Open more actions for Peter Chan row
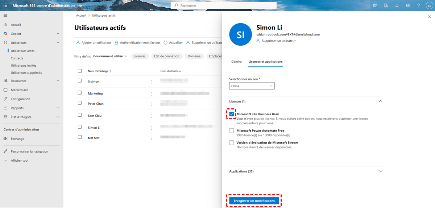Image resolution: width=435 pixels, height=208 pixels. tap(152, 104)
